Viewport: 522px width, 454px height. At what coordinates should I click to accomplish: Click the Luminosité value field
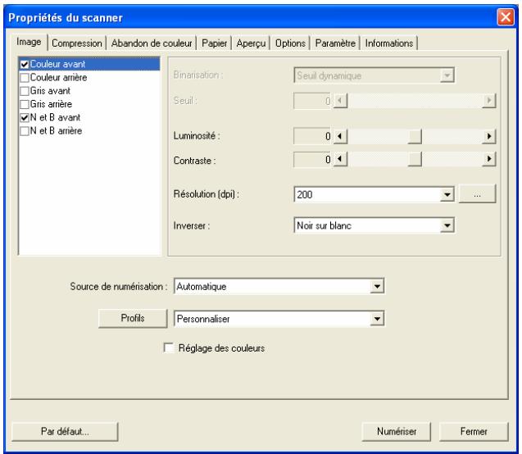pos(312,136)
